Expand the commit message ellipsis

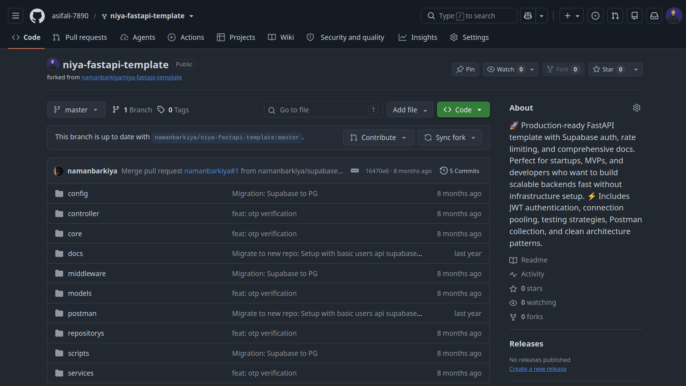(x=355, y=171)
